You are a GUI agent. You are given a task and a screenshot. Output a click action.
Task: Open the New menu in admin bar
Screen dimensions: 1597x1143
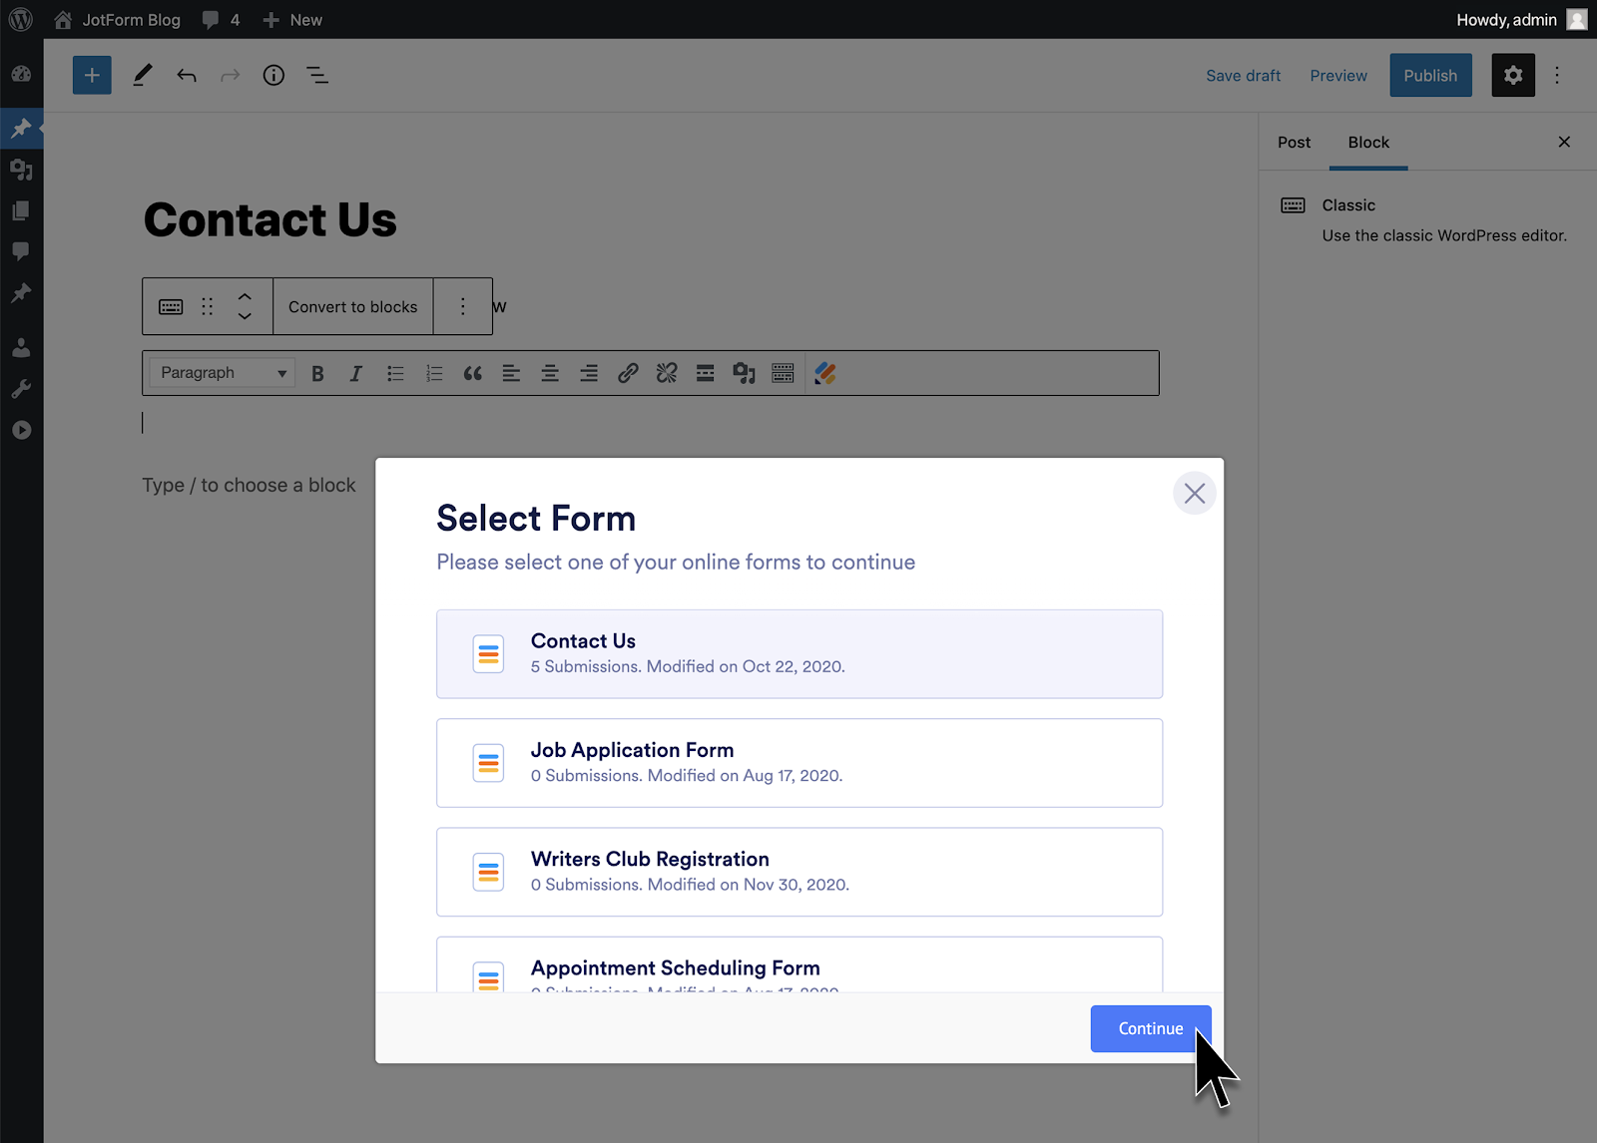click(x=293, y=20)
